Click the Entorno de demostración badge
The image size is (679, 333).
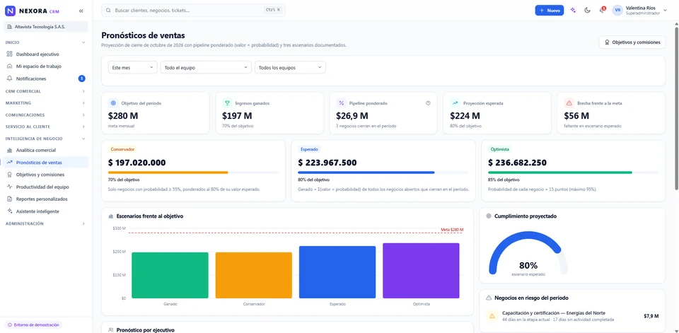pos(33,325)
